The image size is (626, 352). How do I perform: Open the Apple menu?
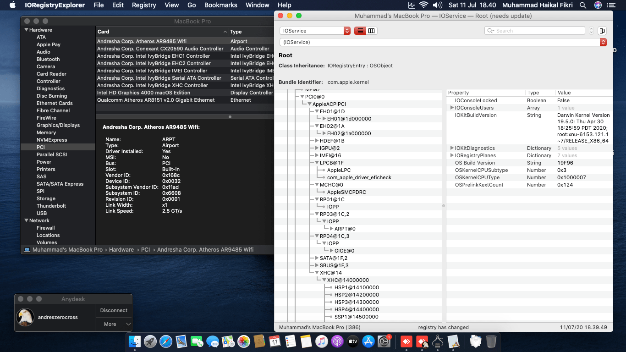(x=12, y=5)
